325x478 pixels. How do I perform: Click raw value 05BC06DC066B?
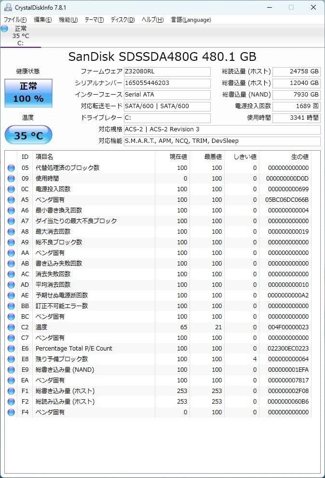(287, 200)
